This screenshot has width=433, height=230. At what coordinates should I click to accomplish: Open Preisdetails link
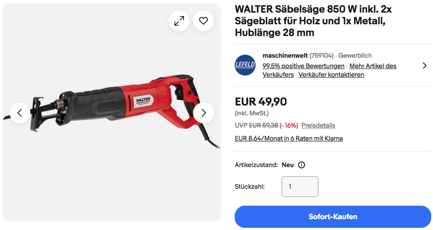coord(318,125)
